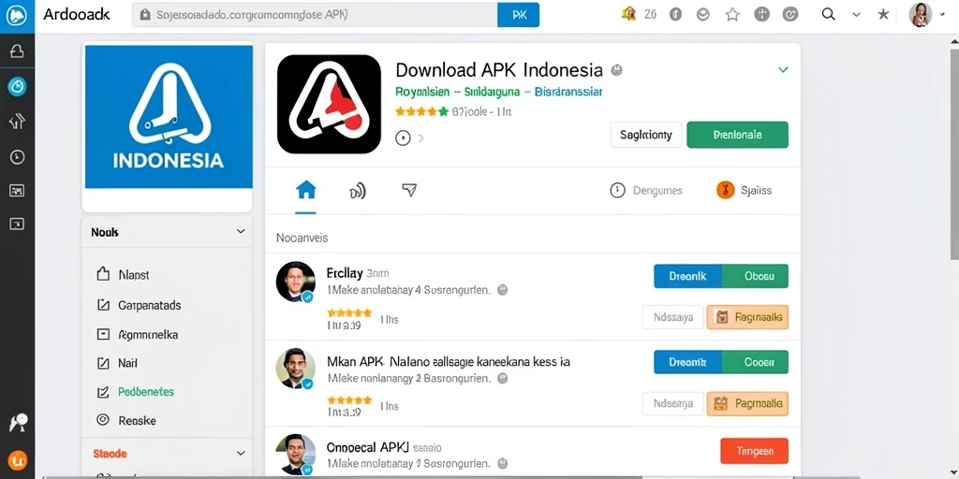Click the arrows icon in left sidebar

(17, 122)
